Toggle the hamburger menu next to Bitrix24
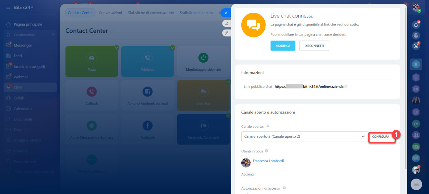 pos(8,7)
